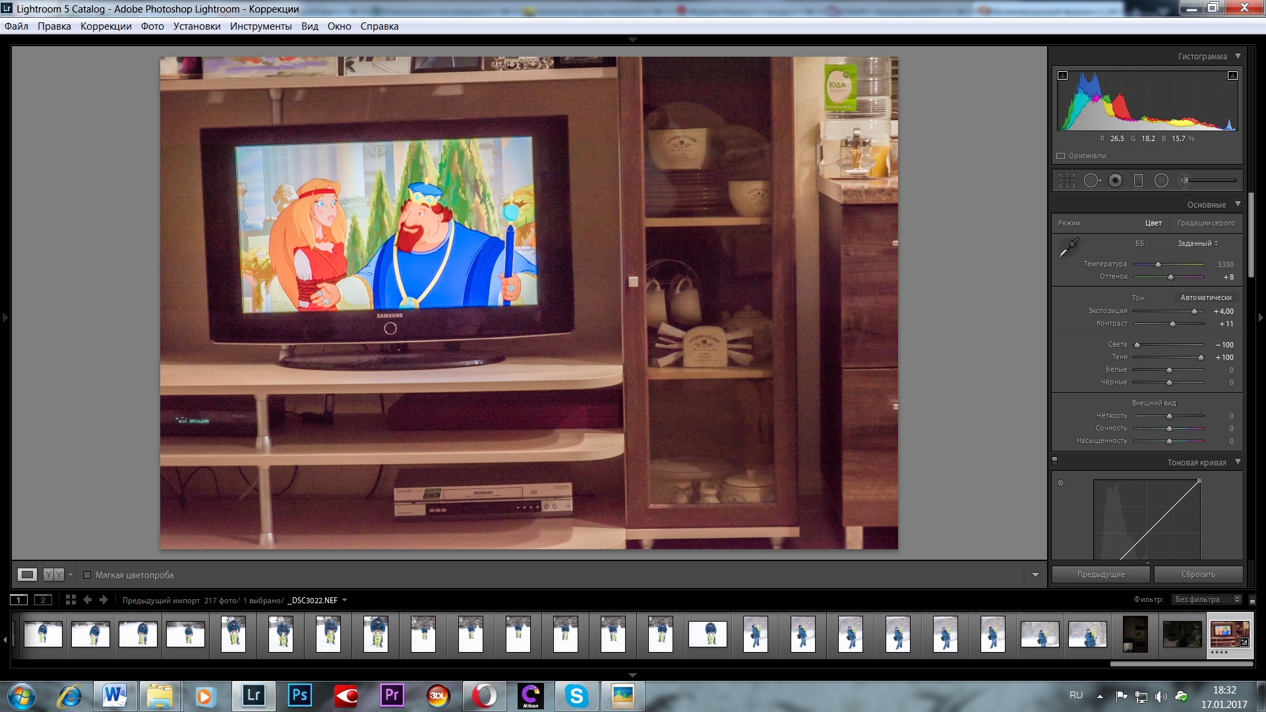The image size is (1266, 712).
Task: Open the Инструменты menu
Action: (260, 26)
